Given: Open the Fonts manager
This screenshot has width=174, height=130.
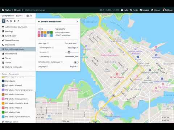Looking at the screenshot, I should tap(134, 10).
